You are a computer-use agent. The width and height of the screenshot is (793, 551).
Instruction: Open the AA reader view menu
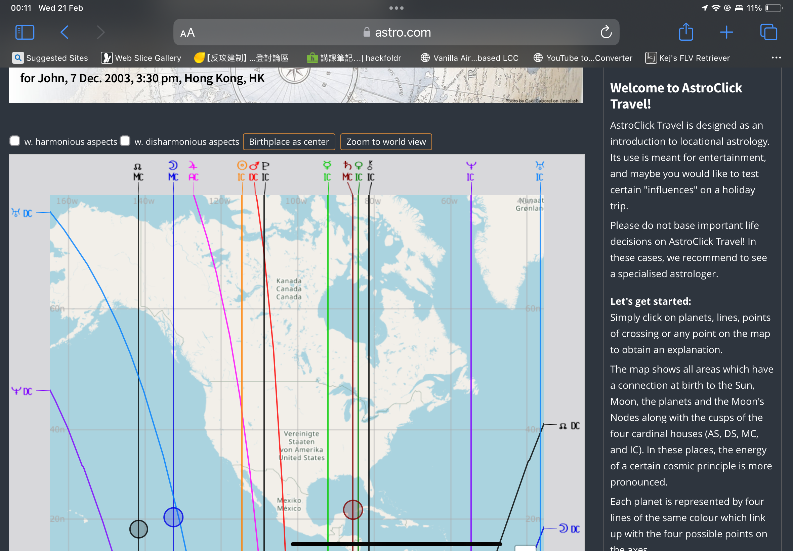[x=187, y=33]
